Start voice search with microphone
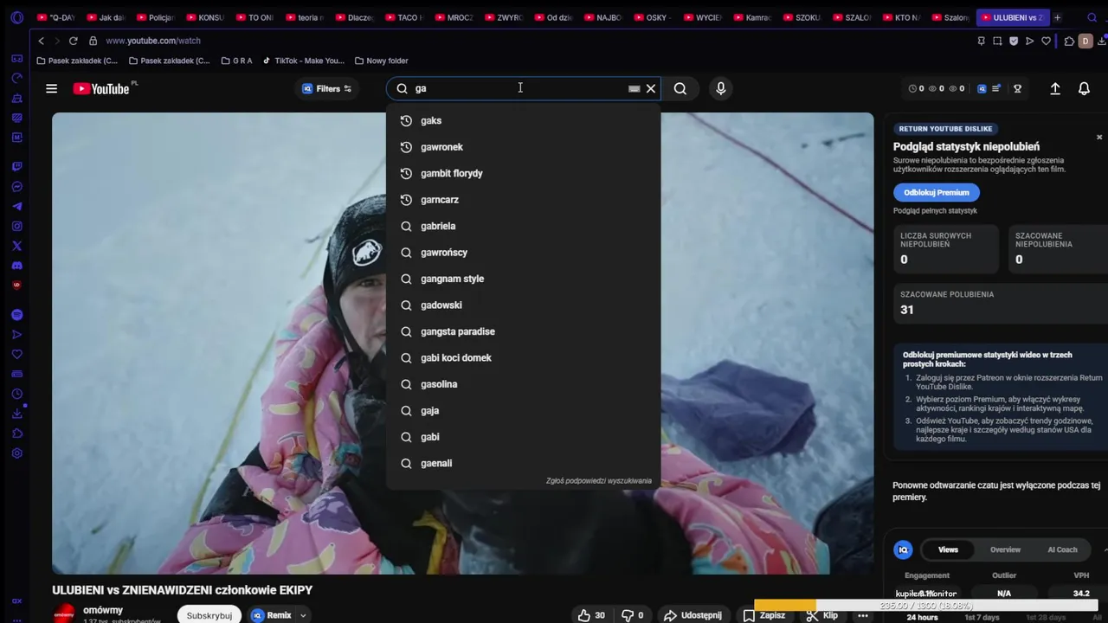Viewport: 1108px width, 623px height. pos(720,88)
